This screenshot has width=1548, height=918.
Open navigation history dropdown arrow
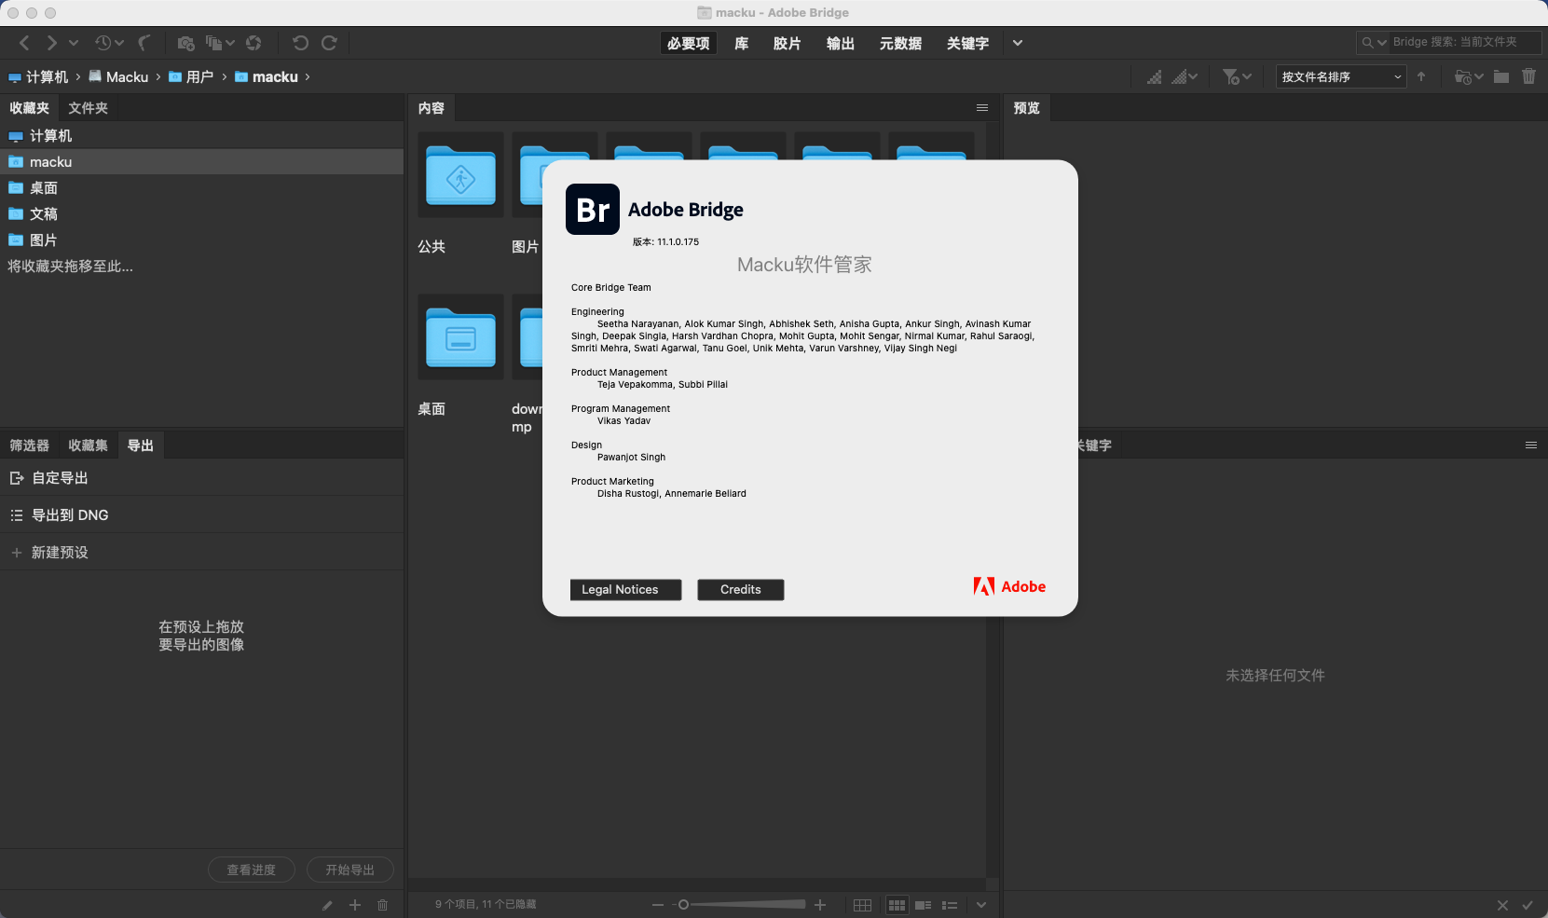pos(74,43)
